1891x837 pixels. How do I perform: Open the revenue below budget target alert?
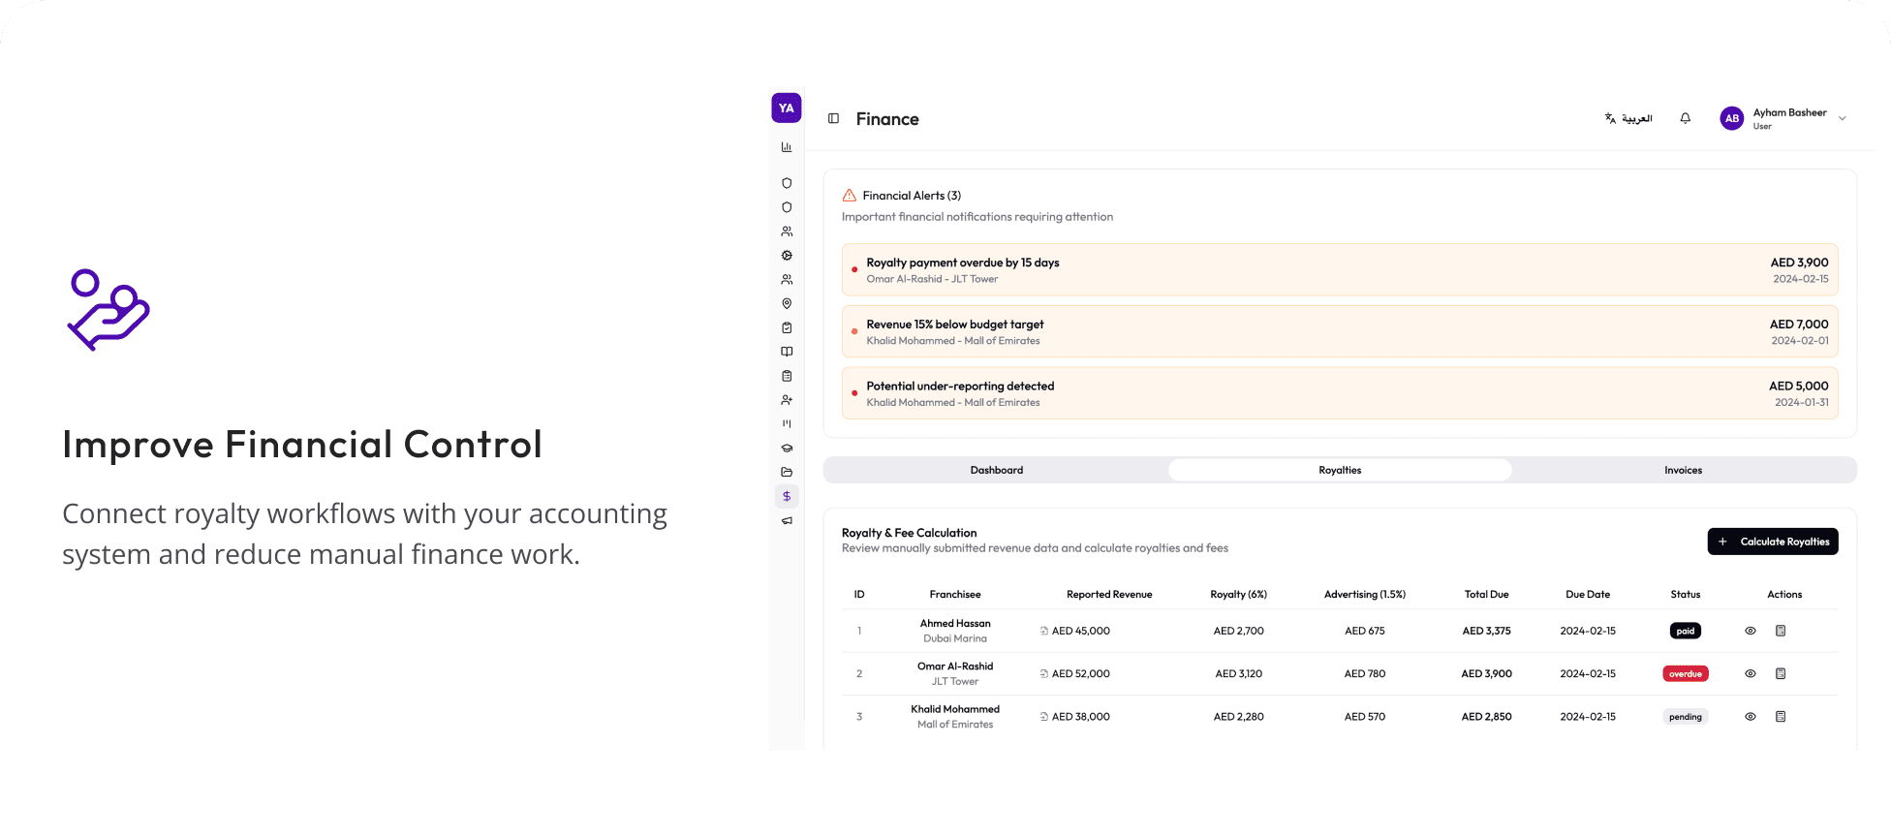click(1340, 331)
